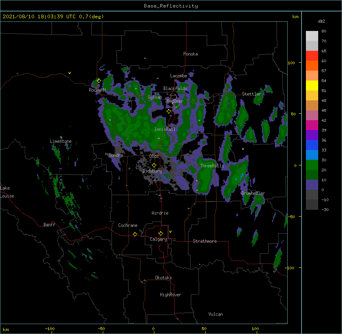The height and width of the screenshot is (334, 342).
Task: Select the magenta swatch between 42 and 39 dBZ
Action: (x=312, y=125)
